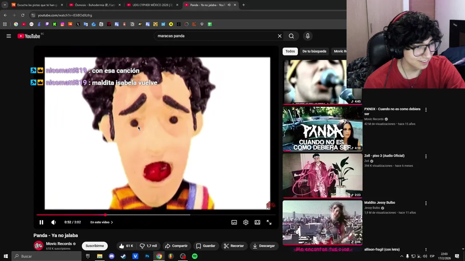Open the 'Maldito Jessy Bulbo' video thumbnail
Image resolution: width=465 pixels, height=261 pixels.
(323, 223)
